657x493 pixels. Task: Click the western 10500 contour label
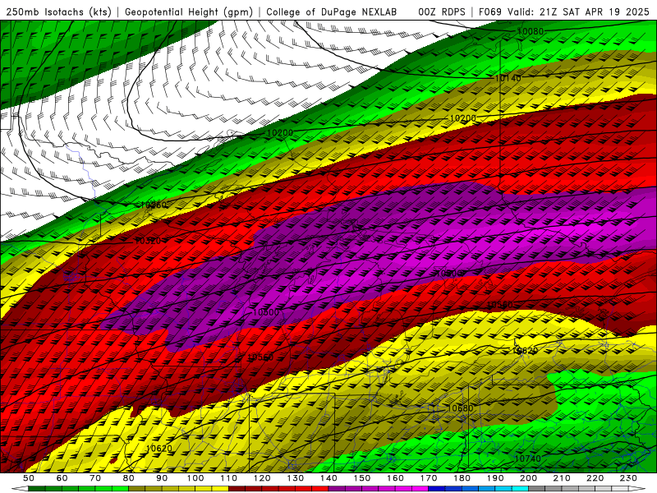(266, 312)
